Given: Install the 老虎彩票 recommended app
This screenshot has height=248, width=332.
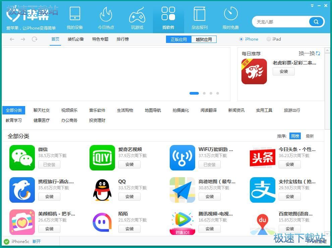Looking at the screenshot, I should [284, 71].
